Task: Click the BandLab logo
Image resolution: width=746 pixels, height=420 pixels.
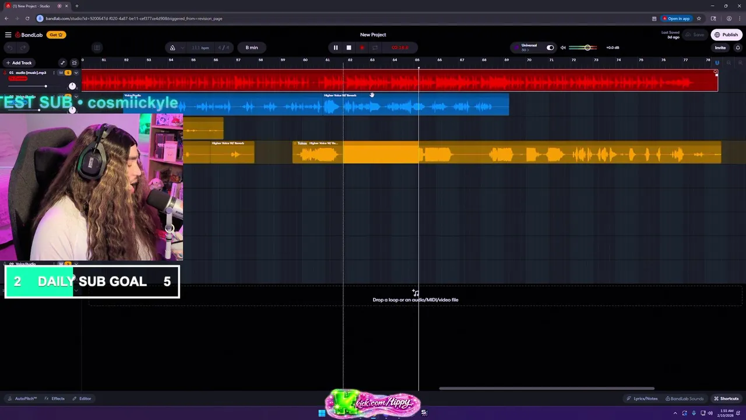Action: (x=29, y=35)
